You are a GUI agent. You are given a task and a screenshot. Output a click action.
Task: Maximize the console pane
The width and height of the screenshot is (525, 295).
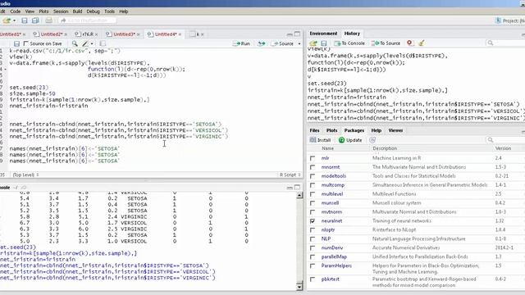[297, 188]
